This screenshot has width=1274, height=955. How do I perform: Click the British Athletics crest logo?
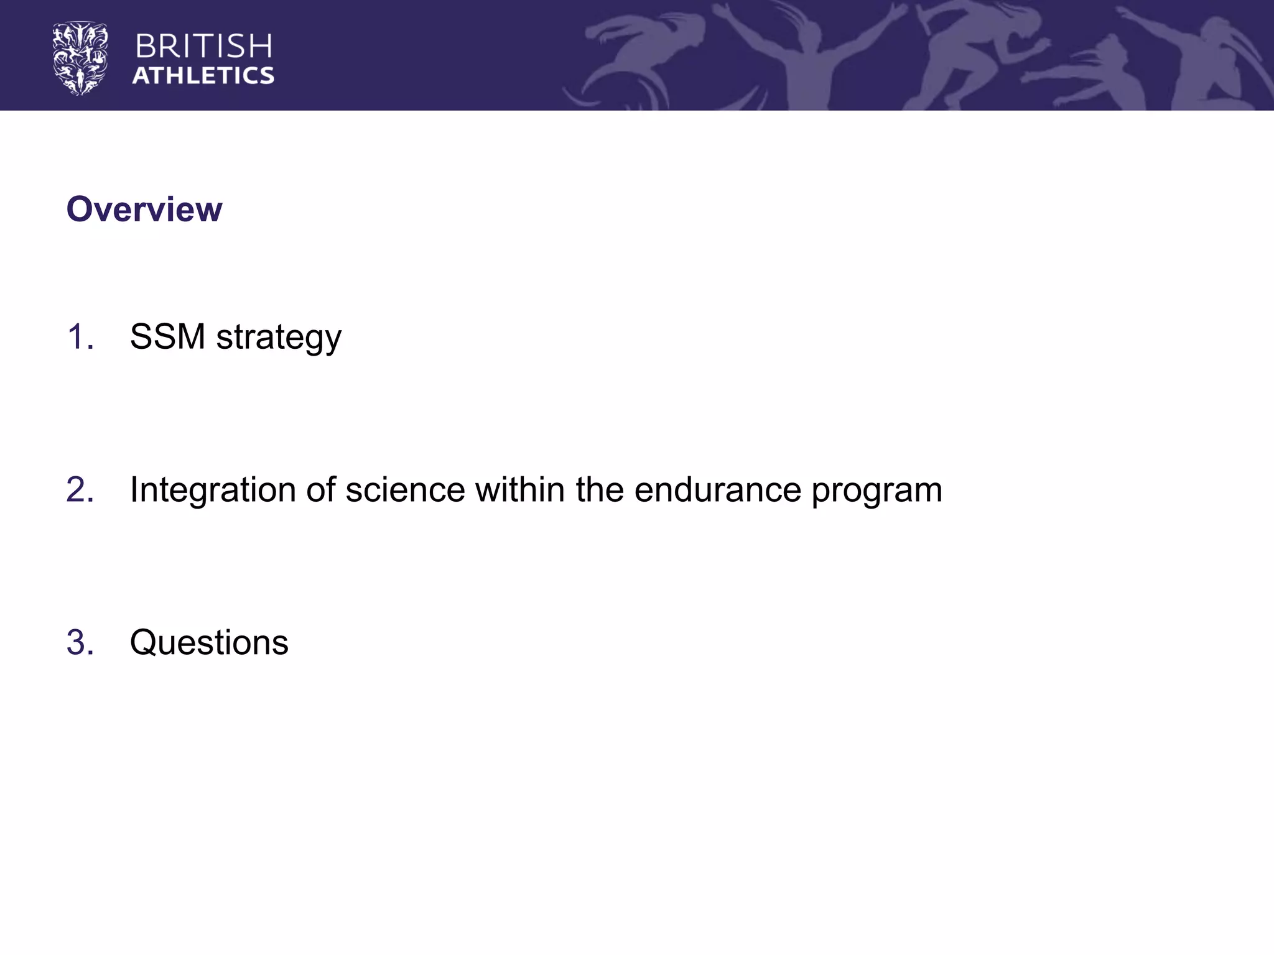point(80,59)
